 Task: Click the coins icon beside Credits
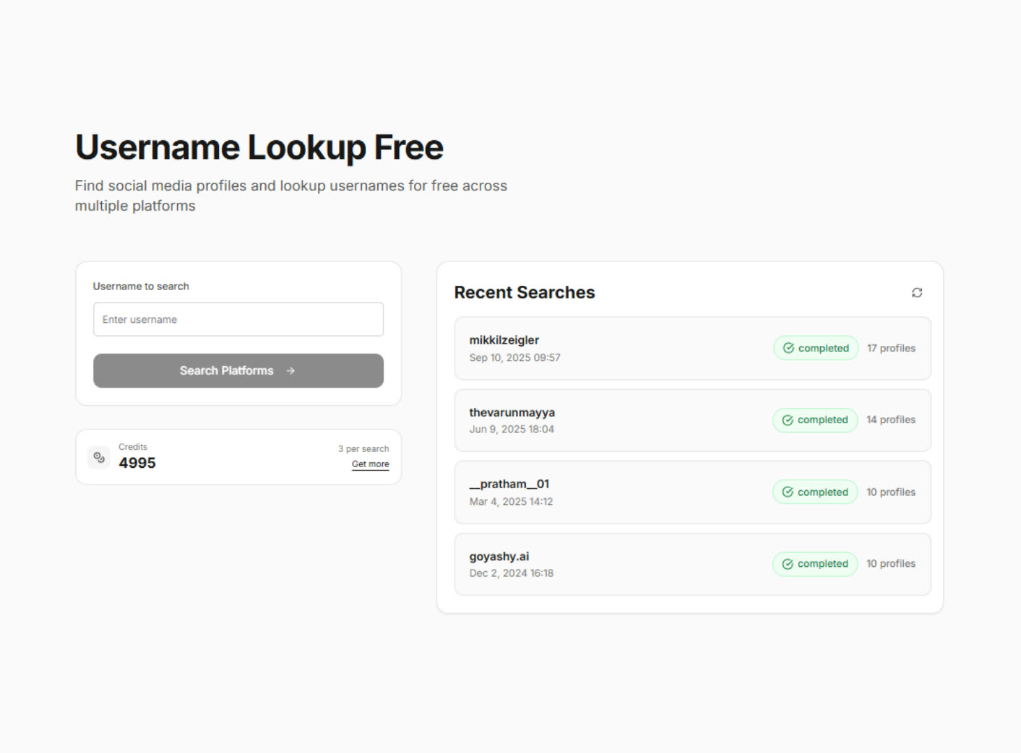click(x=99, y=457)
